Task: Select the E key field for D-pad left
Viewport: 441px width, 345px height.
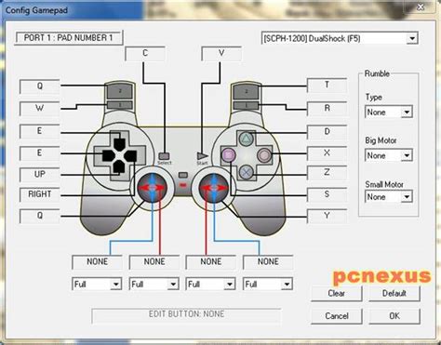Action: (x=40, y=153)
